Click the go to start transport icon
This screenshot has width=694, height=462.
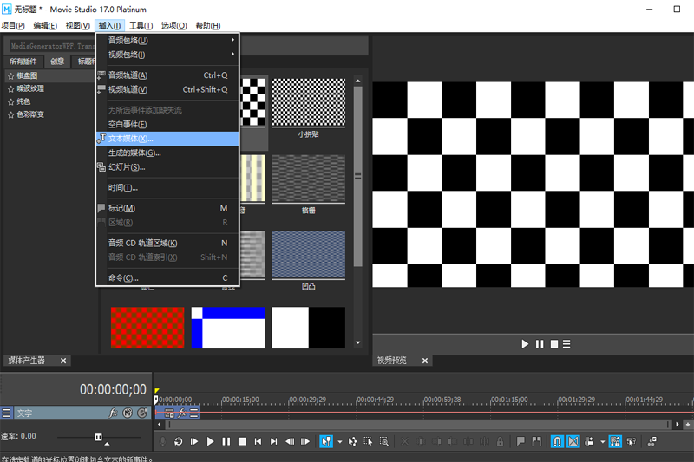coord(258,441)
